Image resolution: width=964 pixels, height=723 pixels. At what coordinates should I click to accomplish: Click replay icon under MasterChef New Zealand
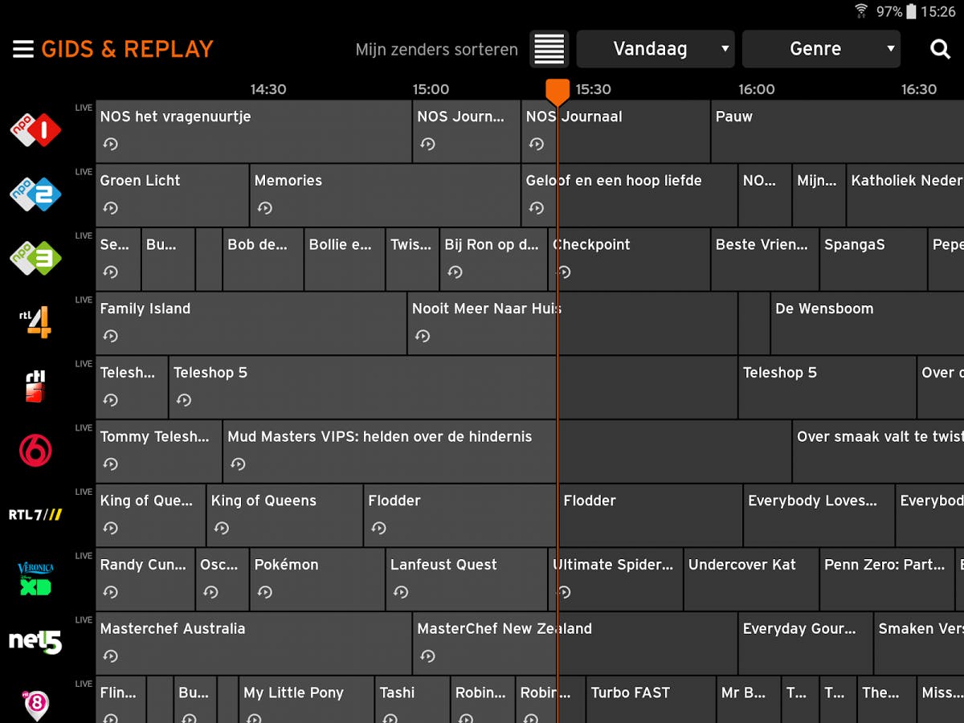[428, 656]
